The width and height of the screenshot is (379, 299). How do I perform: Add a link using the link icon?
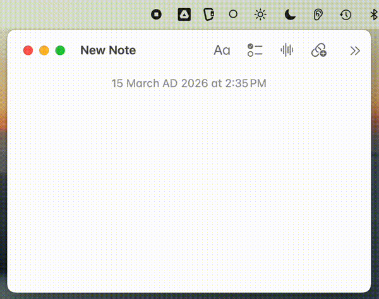319,50
